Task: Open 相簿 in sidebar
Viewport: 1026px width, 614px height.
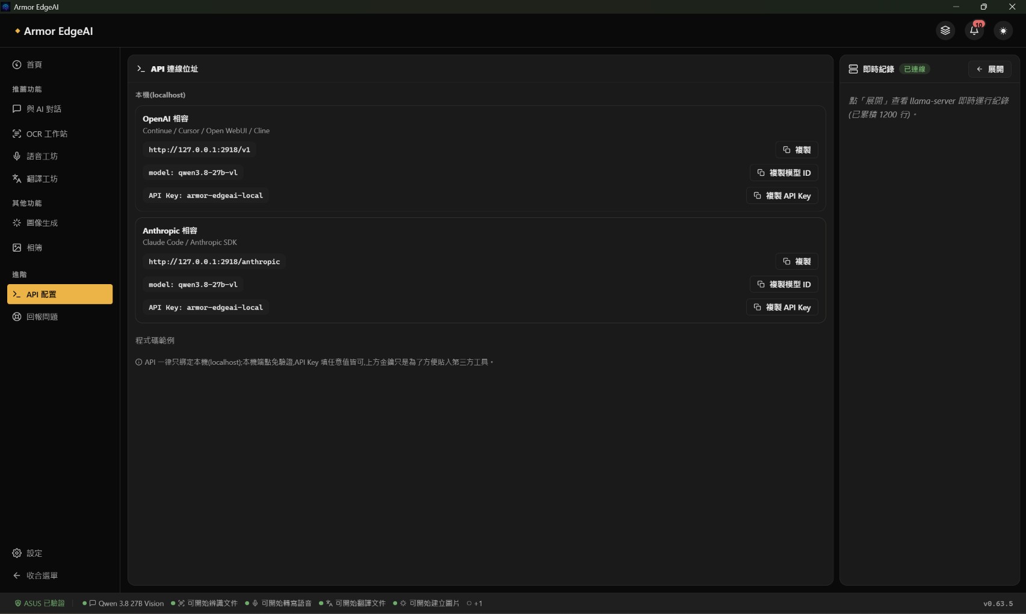Action: coord(60,247)
